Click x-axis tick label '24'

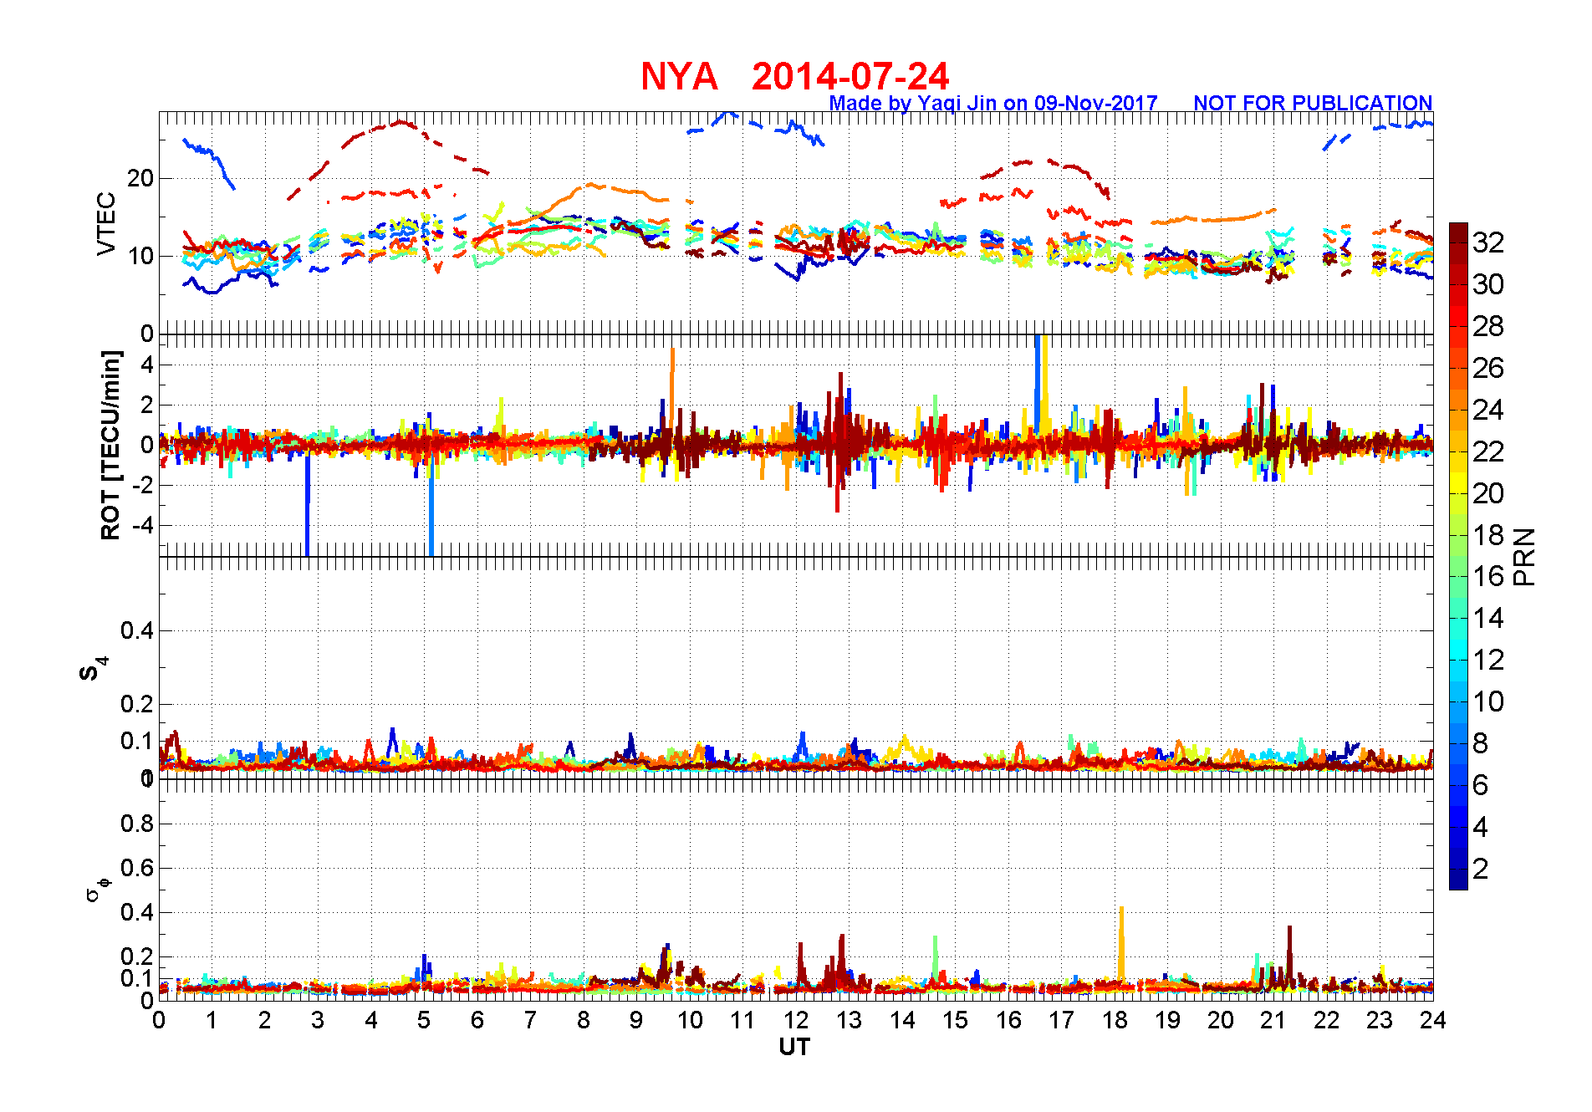point(1433,1020)
